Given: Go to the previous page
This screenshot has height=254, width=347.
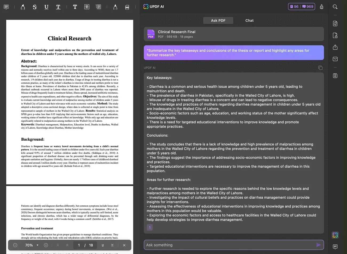Looking at the screenshot, I should pos(67,245).
